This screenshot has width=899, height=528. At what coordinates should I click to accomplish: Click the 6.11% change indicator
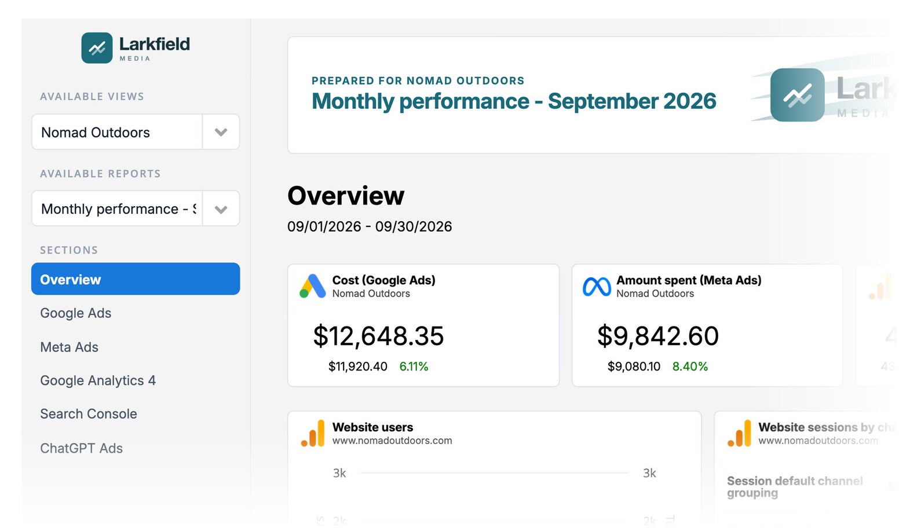(x=414, y=366)
